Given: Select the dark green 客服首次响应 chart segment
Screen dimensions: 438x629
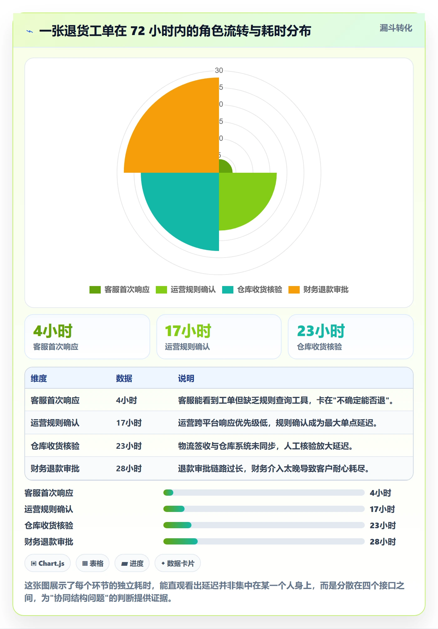Looking at the screenshot, I should point(224,167).
